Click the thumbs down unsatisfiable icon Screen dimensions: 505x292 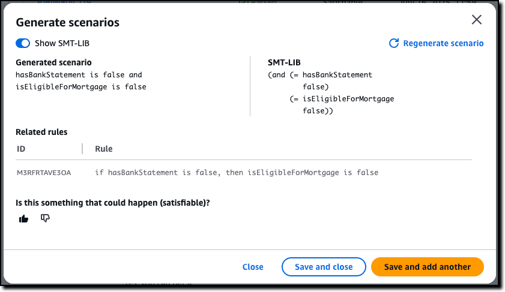[45, 218]
